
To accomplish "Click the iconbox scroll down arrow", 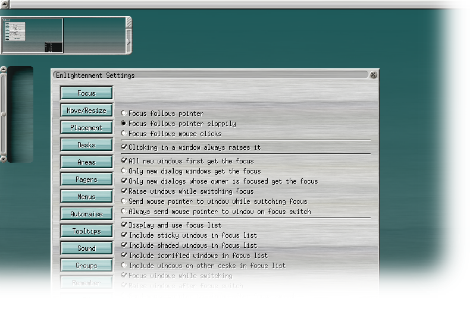I will pyautogui.click(x=4, y=159).
